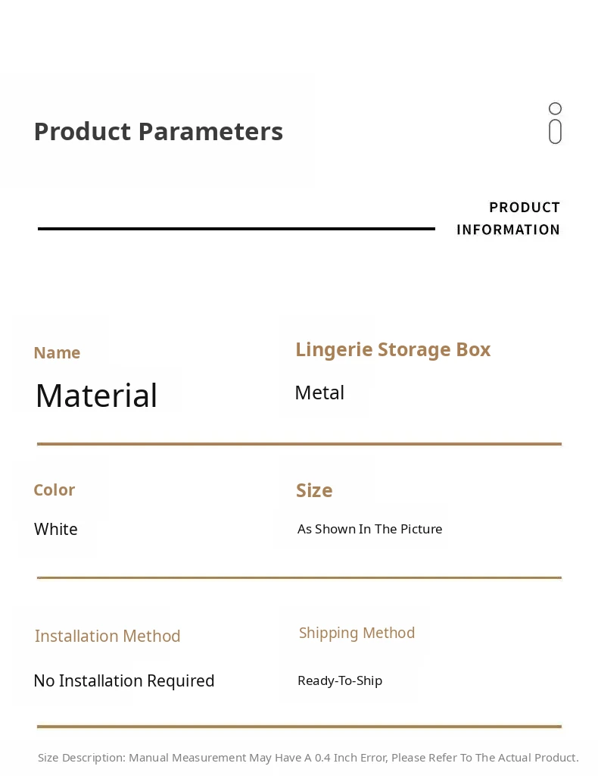Image resolution: width=598 pixels, height=782 pixels.
Task: Click the large Material label
Action: tap(96, 396)
